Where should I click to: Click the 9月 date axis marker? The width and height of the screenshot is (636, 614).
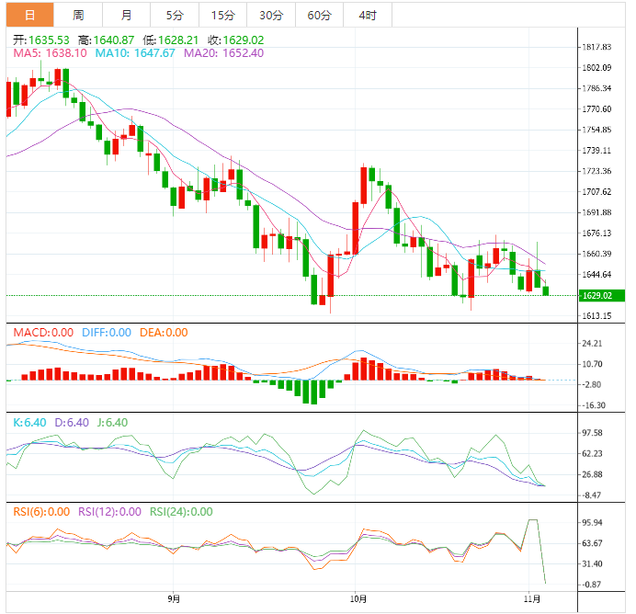[174, 598]
